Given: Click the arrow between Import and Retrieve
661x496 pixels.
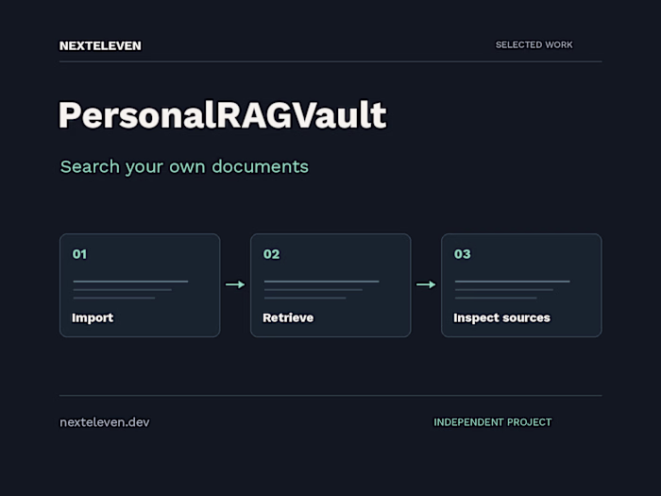Looking at the screenshot, I should (235, 284).
